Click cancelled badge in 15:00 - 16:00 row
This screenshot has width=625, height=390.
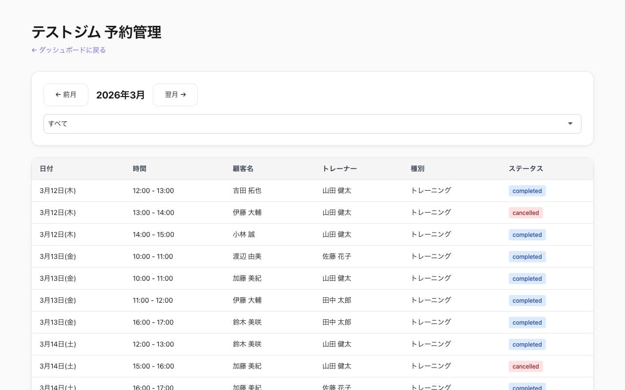[x=526, y=367]
